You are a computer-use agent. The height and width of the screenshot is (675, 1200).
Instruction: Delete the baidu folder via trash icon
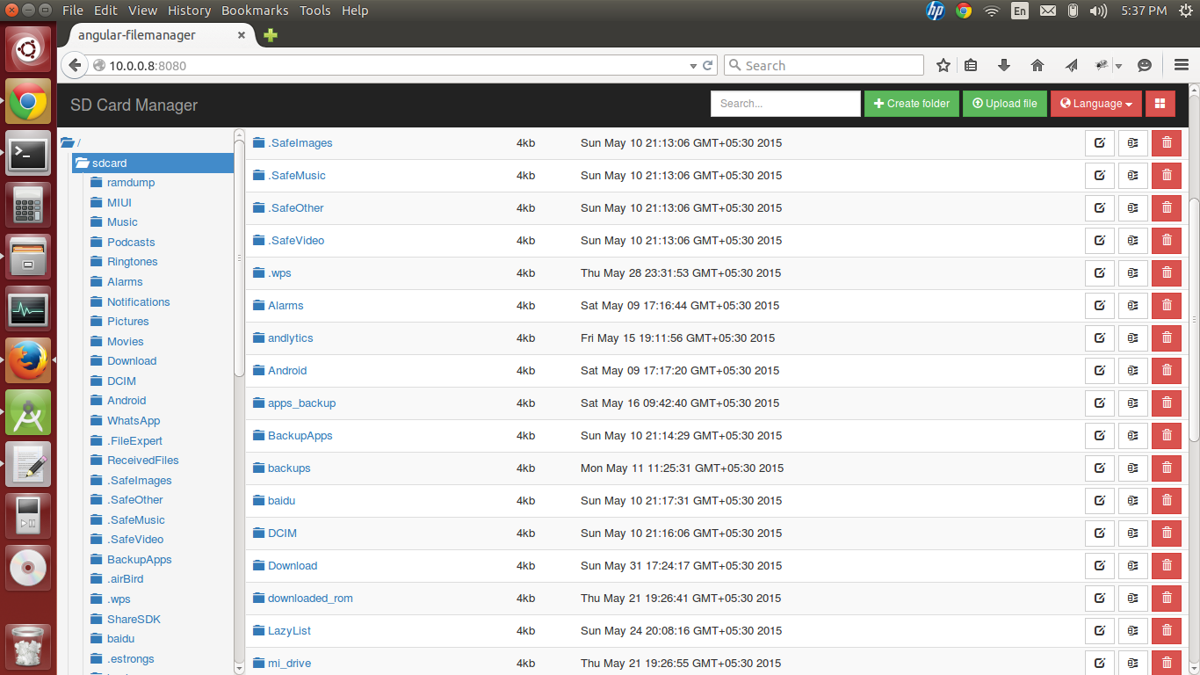pyautogui.click(x=1167, y=501)
